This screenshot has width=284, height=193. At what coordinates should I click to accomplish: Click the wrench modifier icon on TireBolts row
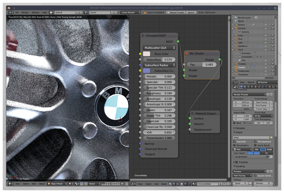click(255, 64)
